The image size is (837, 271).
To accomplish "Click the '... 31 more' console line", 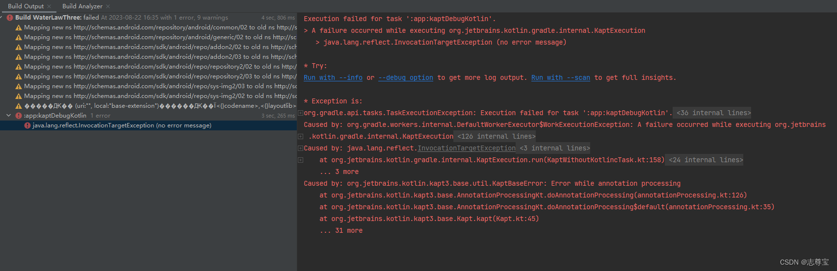I will pos(341,230).
